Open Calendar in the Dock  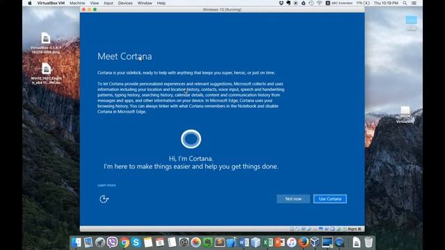160,242
